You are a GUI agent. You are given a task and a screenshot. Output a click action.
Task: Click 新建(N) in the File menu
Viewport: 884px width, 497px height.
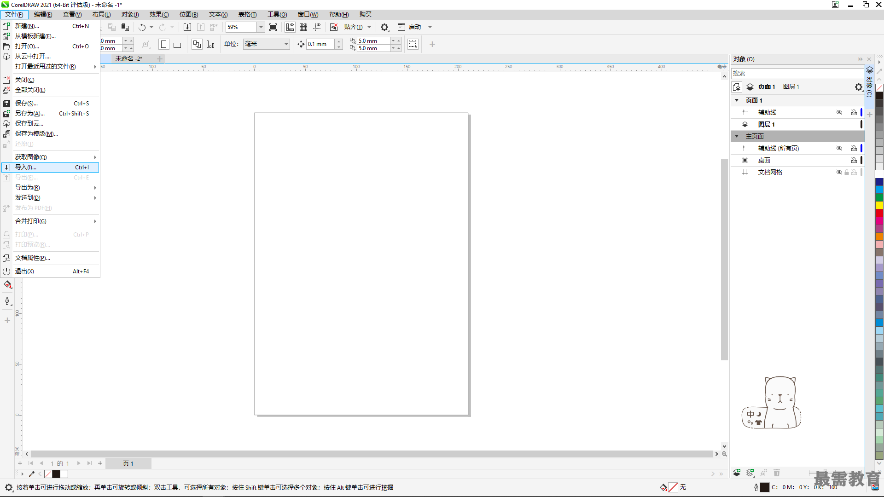coord(50,26)
